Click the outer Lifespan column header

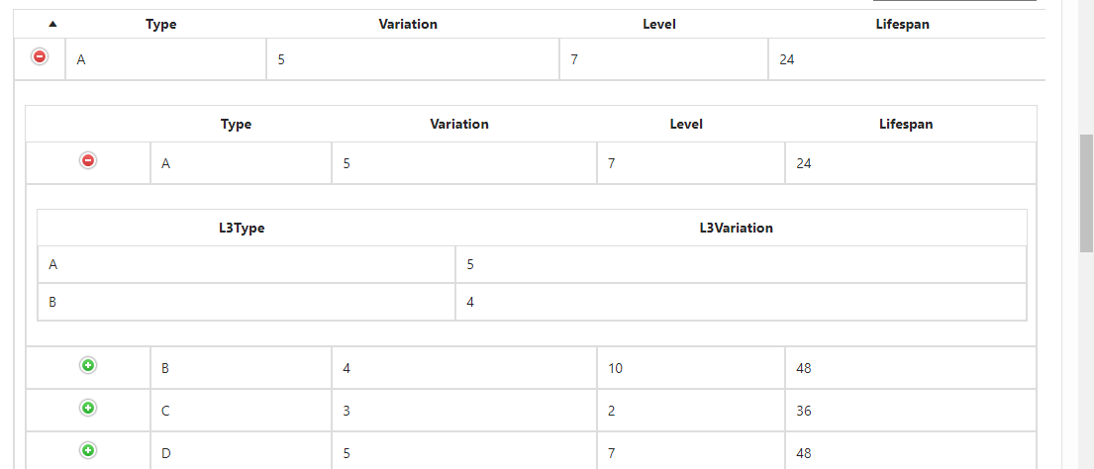[903, 25]
